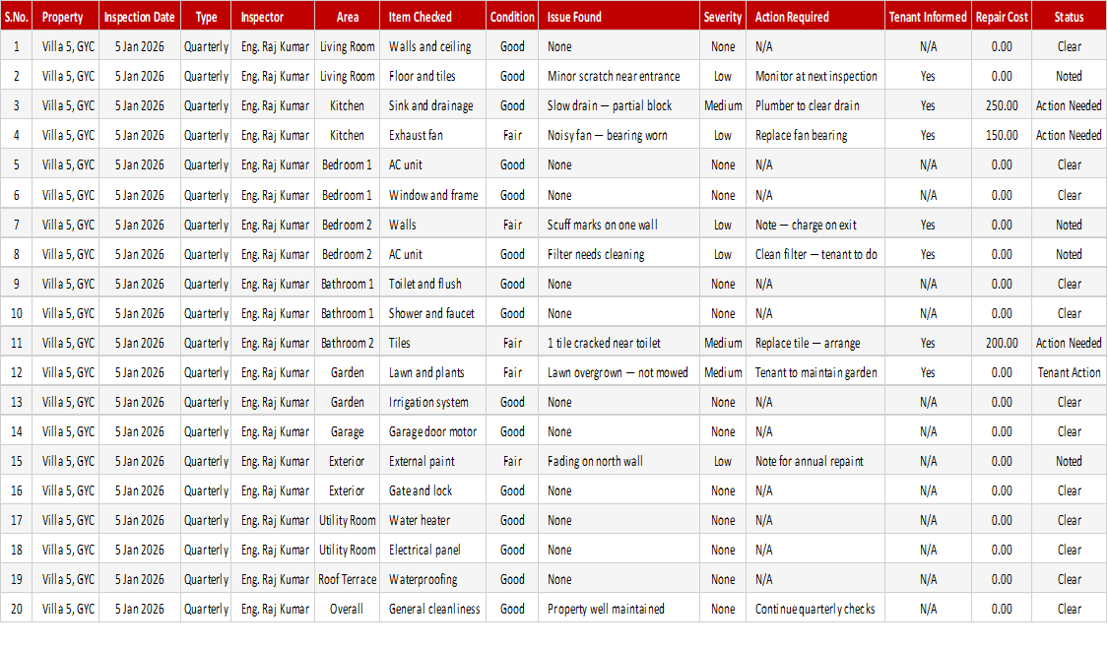Select the 150.00 repair cost cell

point(1002,135)
